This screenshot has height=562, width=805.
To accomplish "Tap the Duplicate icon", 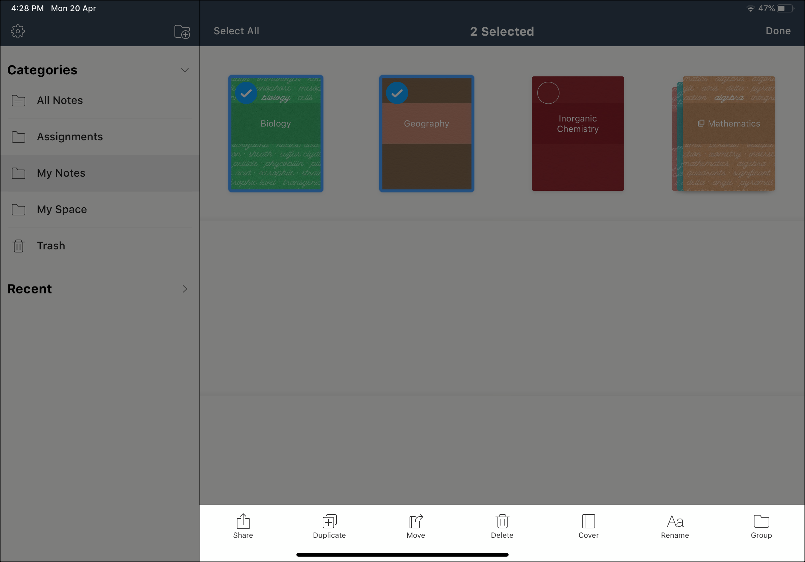I will click(x=329, y=521).
